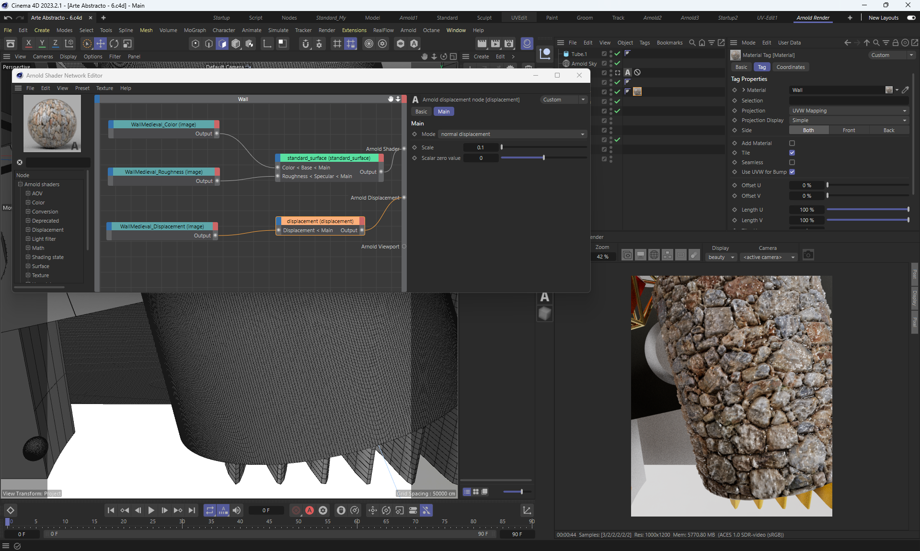This screenshot has width=920, height=551.
Task: Expand the Displacement shader tree node
Action: pos(28,230)
